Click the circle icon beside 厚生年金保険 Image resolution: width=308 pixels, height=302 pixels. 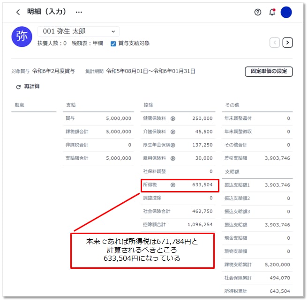tap(173, 145)
